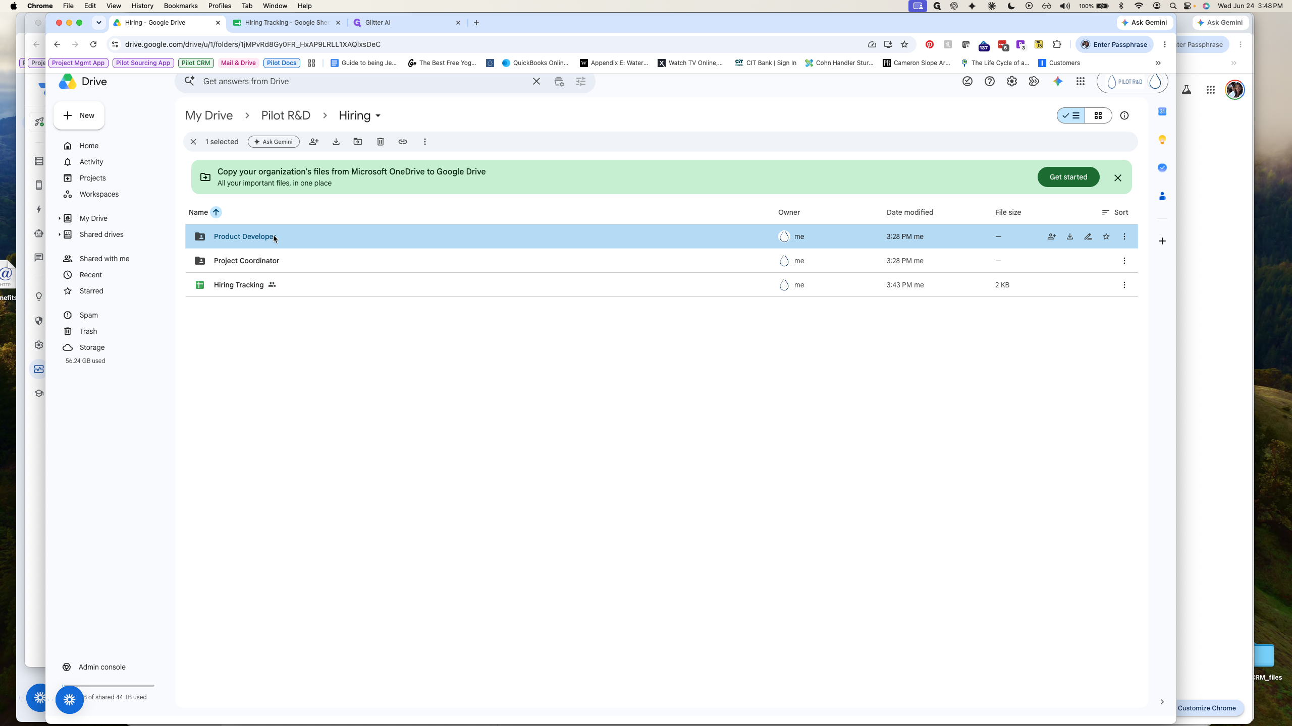Open Contacts side panel icon
This screenshot has height=726, width=1292.
point(1162,196)
